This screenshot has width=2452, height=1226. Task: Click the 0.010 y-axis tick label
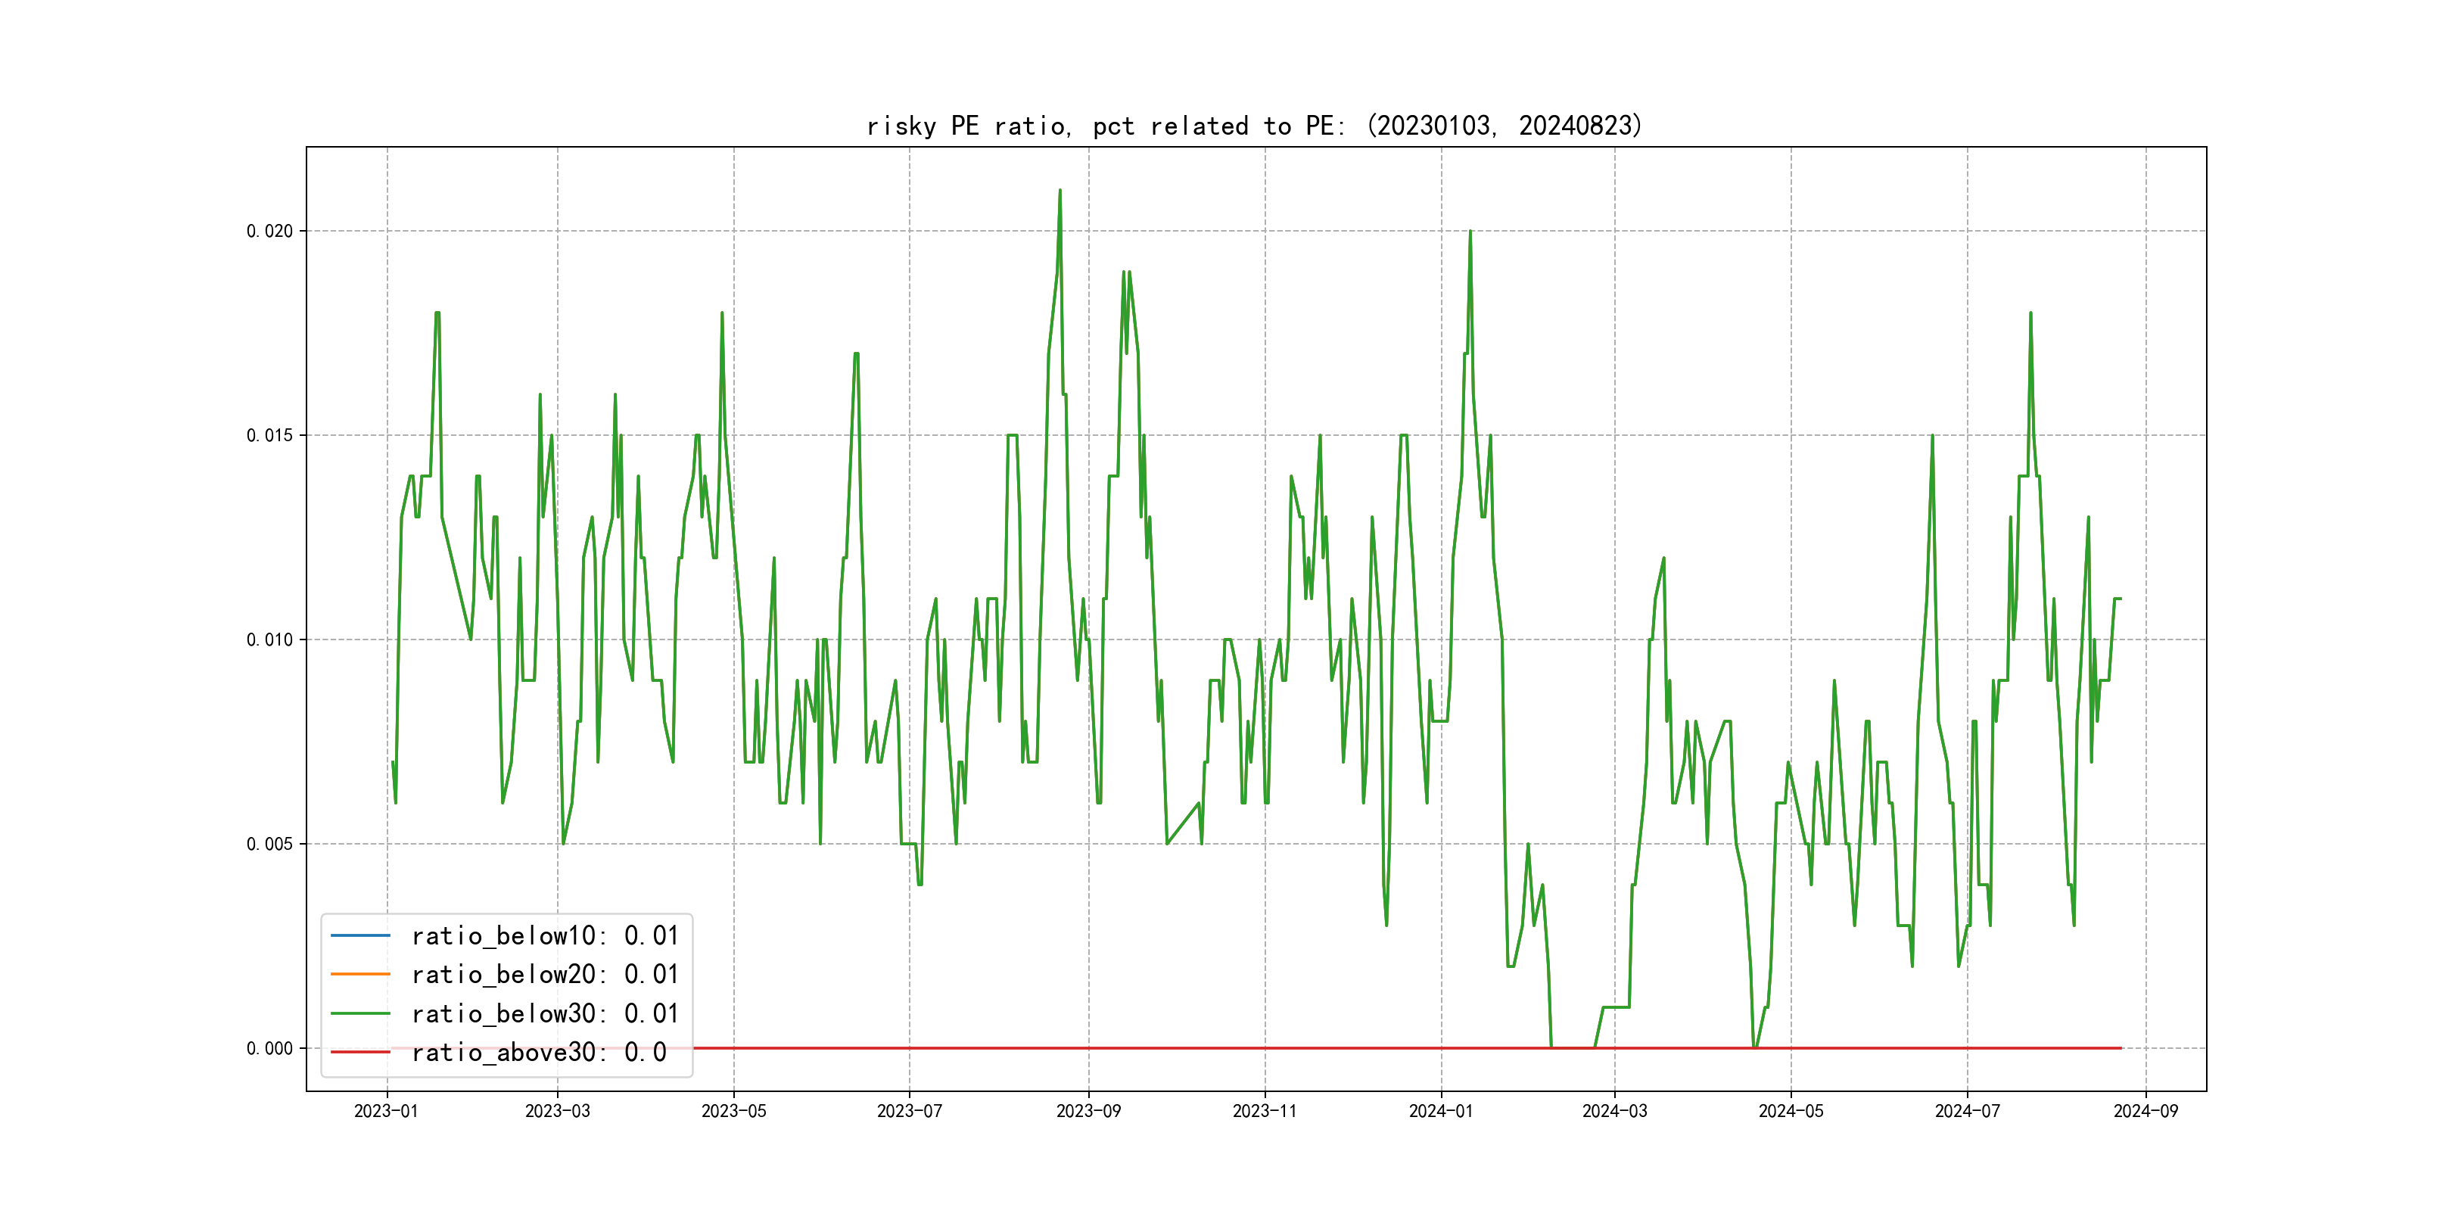pos(269,639)
